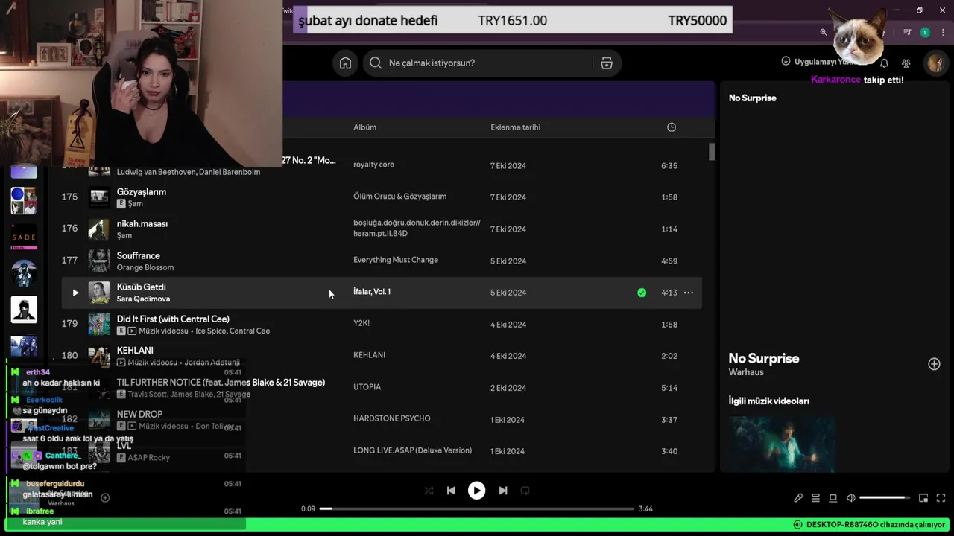Open Warhaus artist under No Surprise
The width and height of the screenshot is (954, 536).
pyautogui.click(x=746, y=372)
